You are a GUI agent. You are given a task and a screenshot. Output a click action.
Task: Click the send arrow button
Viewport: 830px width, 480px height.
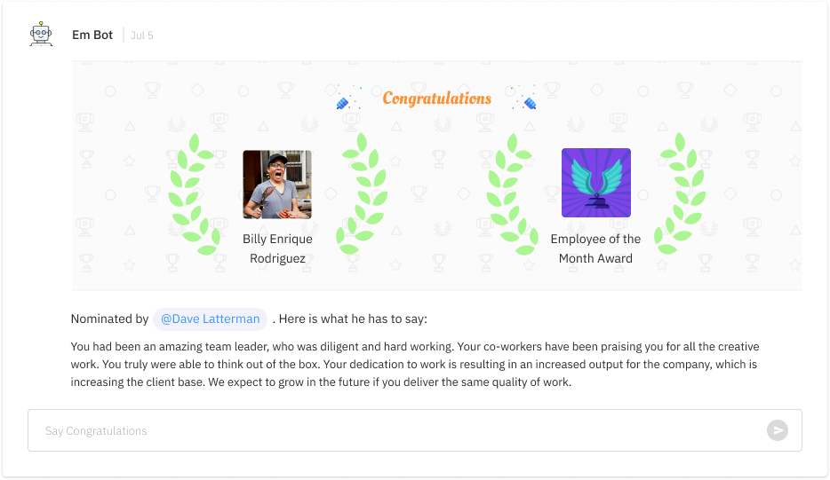tap(777, 430)
